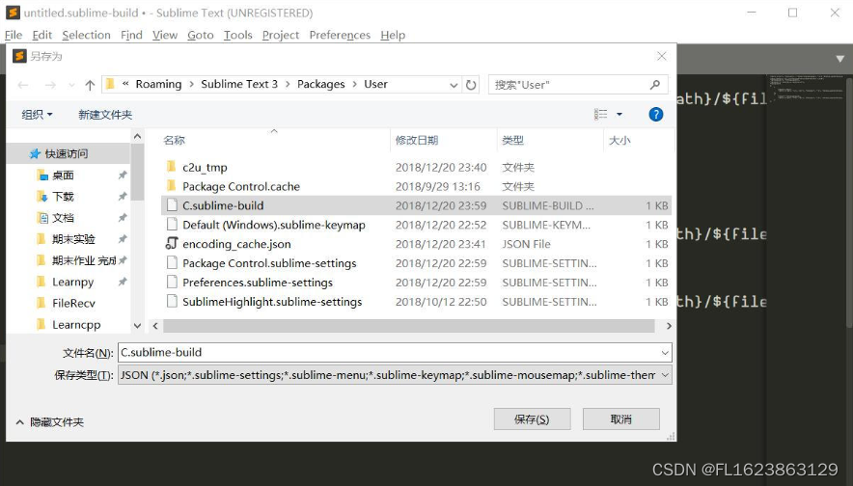
Task: Click the 保存(S) save button
Action: click(532, 419)
